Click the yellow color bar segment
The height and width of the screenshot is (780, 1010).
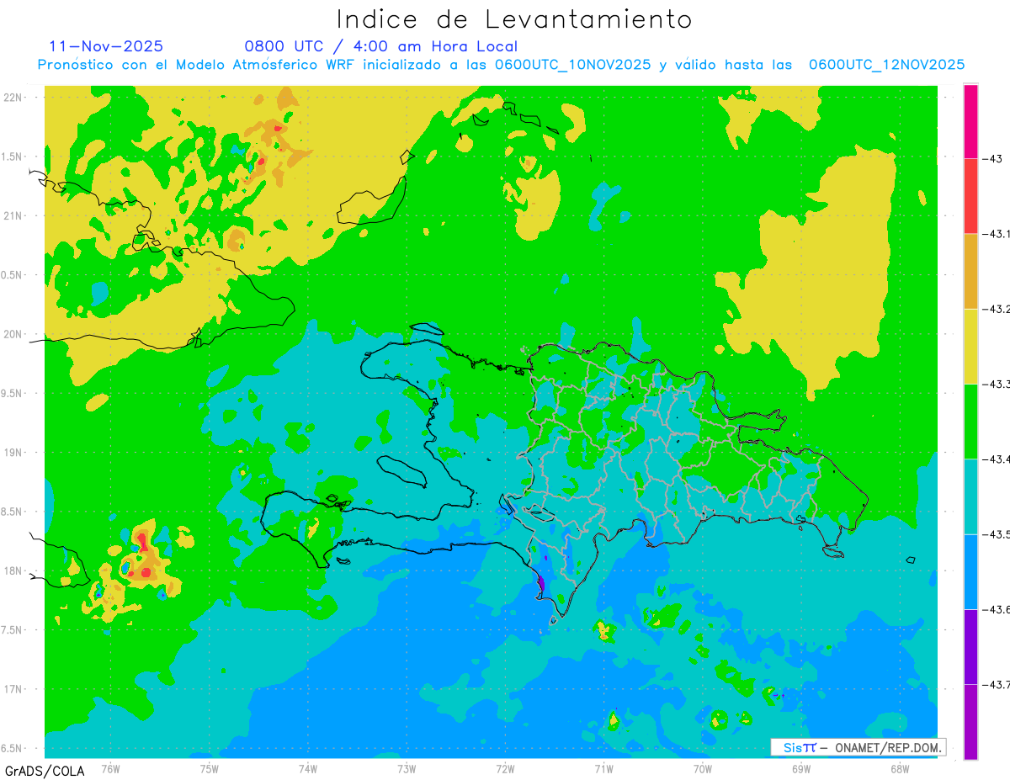coord(970,346)
